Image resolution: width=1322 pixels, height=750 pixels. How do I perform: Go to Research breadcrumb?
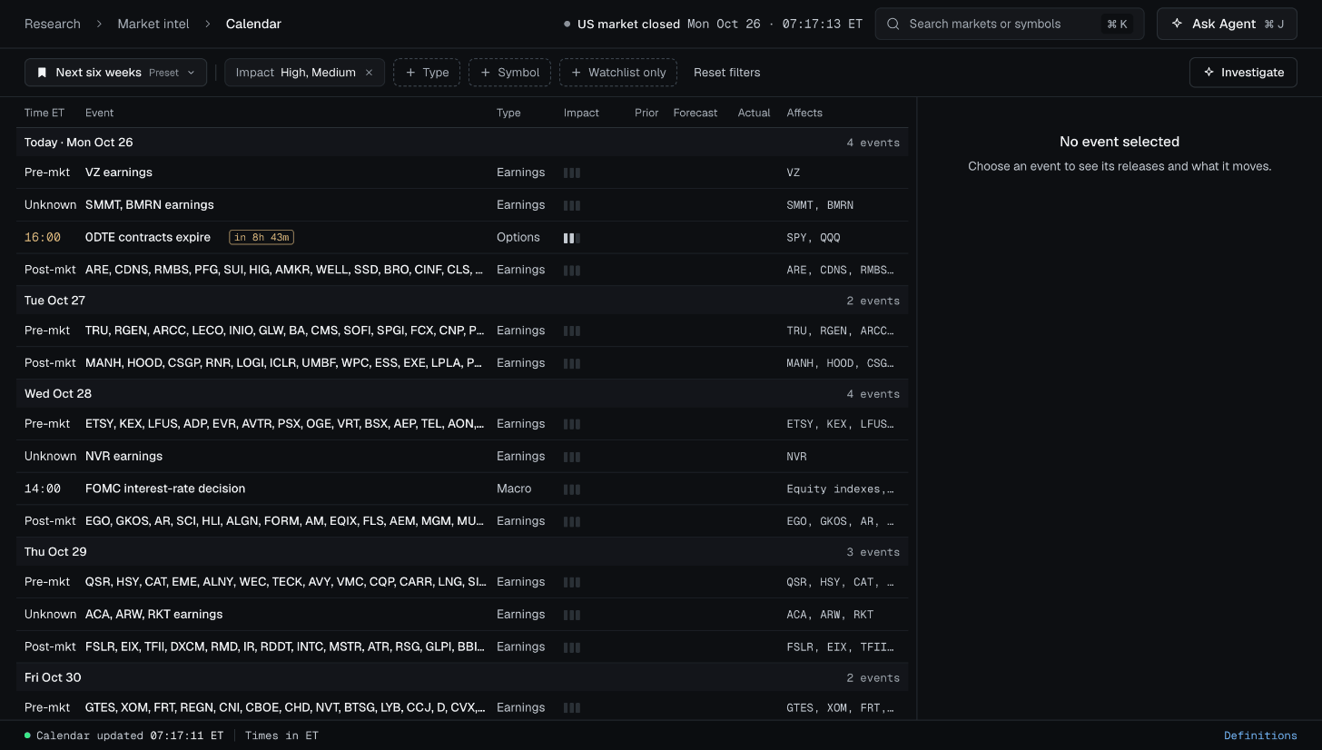click(x=53, y=24)
